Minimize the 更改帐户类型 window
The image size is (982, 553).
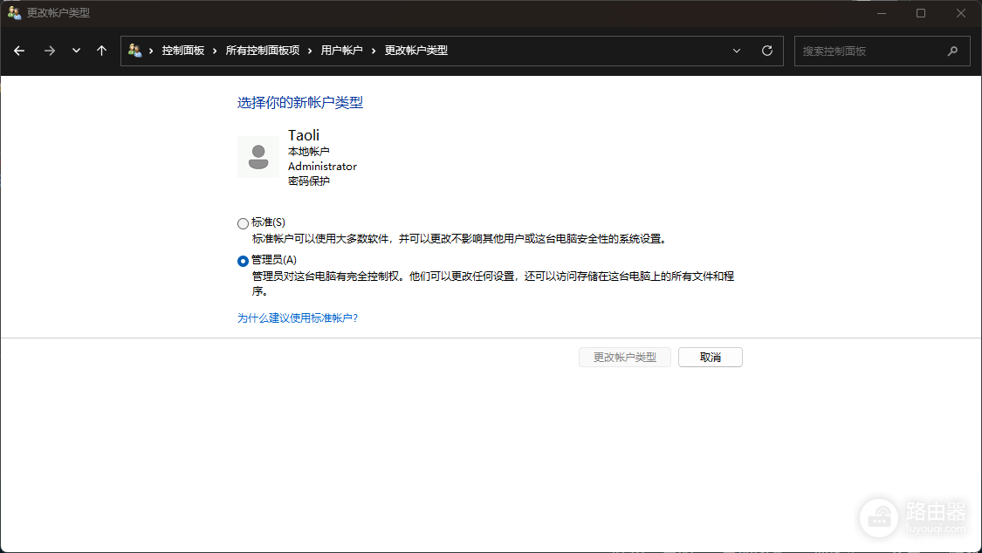coord(881,13)
